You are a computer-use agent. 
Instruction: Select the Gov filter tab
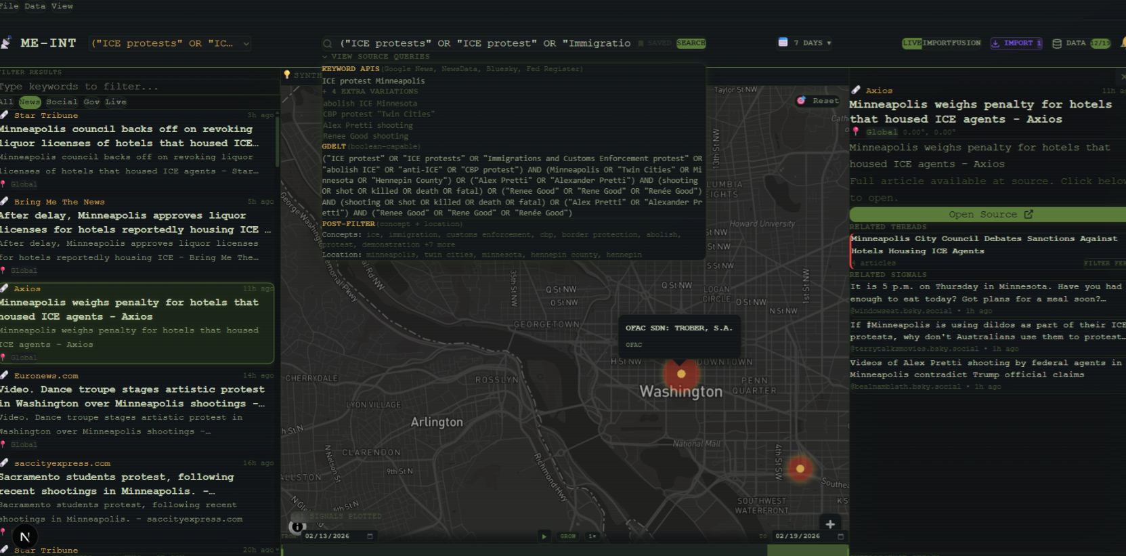click(91, 102)
